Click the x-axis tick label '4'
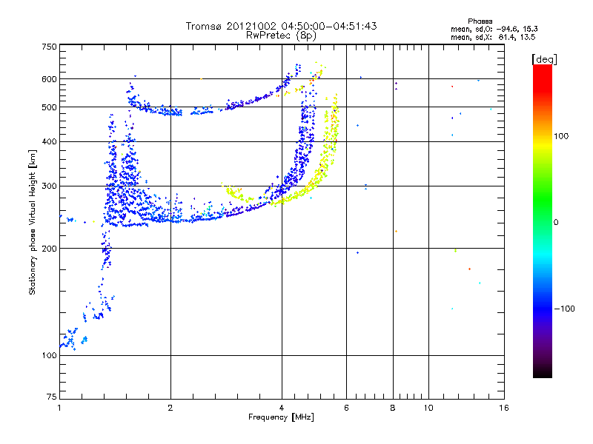The height and width of the screenshot is (444, 593). click(x=282, y=408)
